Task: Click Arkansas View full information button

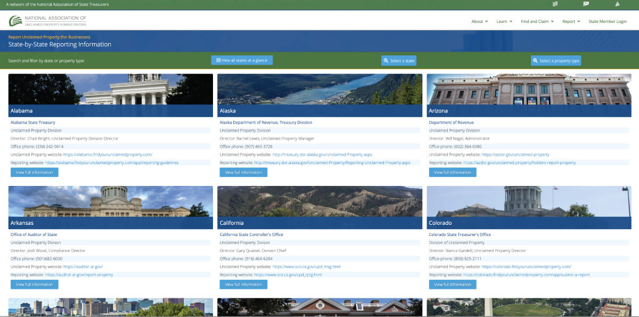Action: 34,284
